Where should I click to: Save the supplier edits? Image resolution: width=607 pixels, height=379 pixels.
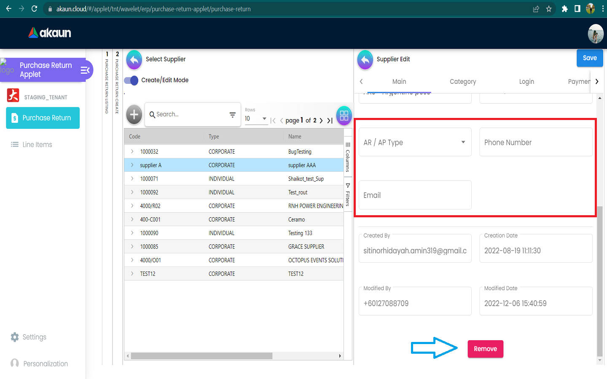point(590,58)
